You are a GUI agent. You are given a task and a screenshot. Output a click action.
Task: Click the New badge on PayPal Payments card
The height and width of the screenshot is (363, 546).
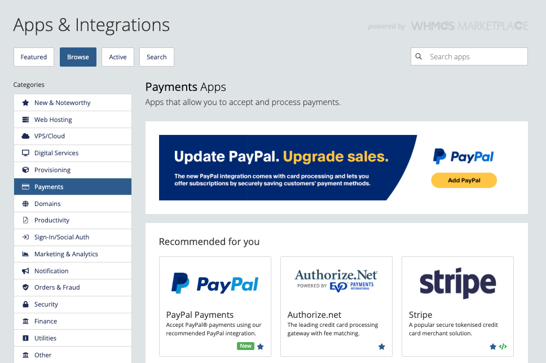pyautogui.click(x=245, y=346)
